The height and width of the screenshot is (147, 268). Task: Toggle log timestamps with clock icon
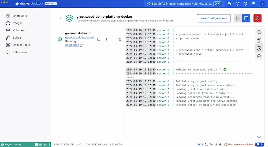pos(259,48)
